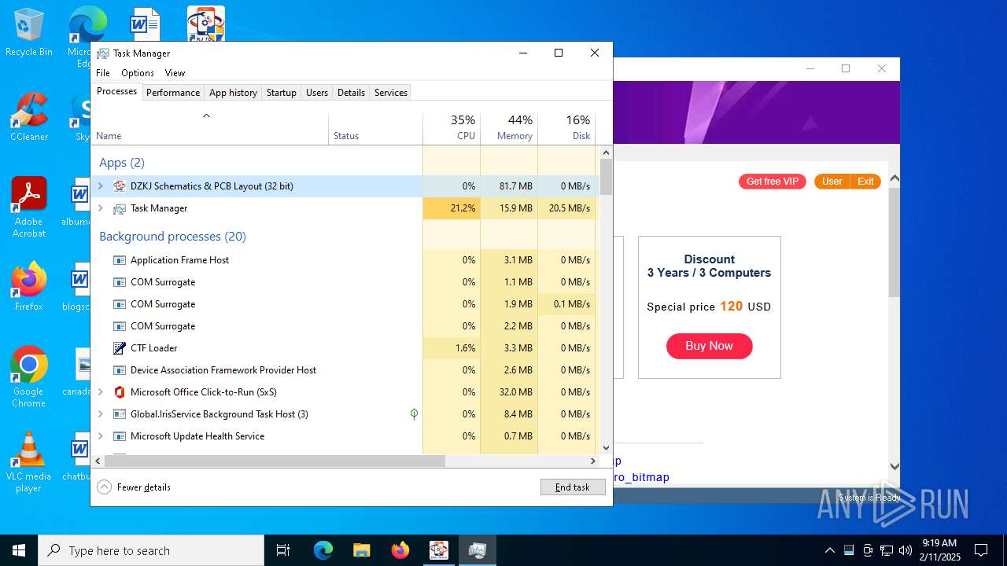Switch to the Details tab
This screenshot has width=1007, height=566.
click(351, 93)
